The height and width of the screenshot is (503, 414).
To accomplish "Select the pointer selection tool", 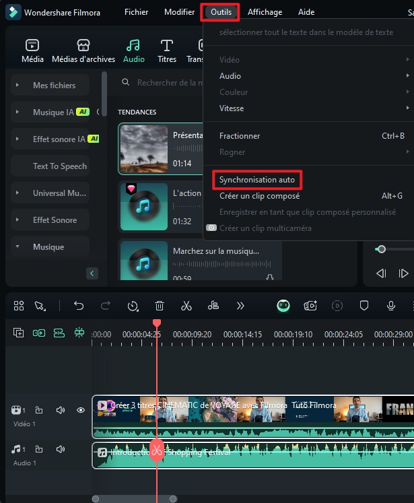I will click(40, 306).
